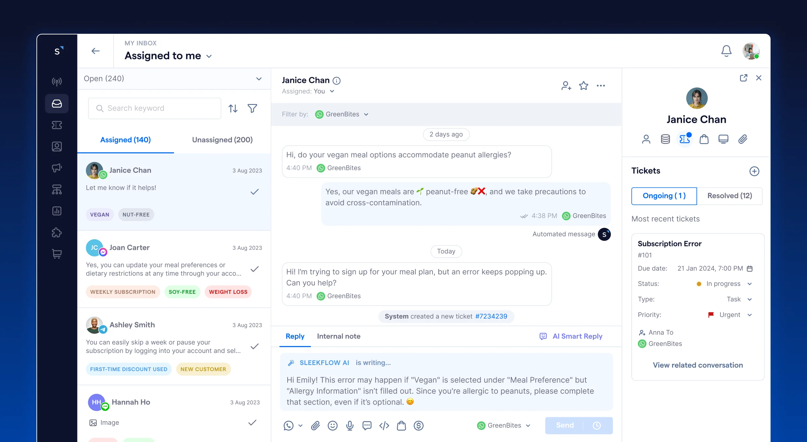Open ticket link #7234239

491,316
